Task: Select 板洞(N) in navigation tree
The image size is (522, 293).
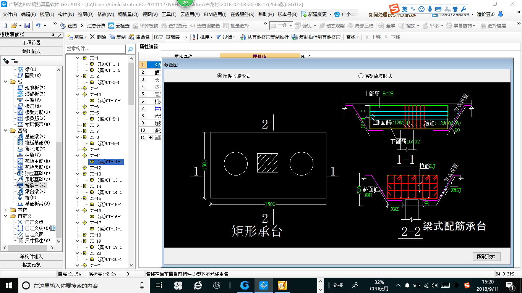Action: click(x=29, y=106)
